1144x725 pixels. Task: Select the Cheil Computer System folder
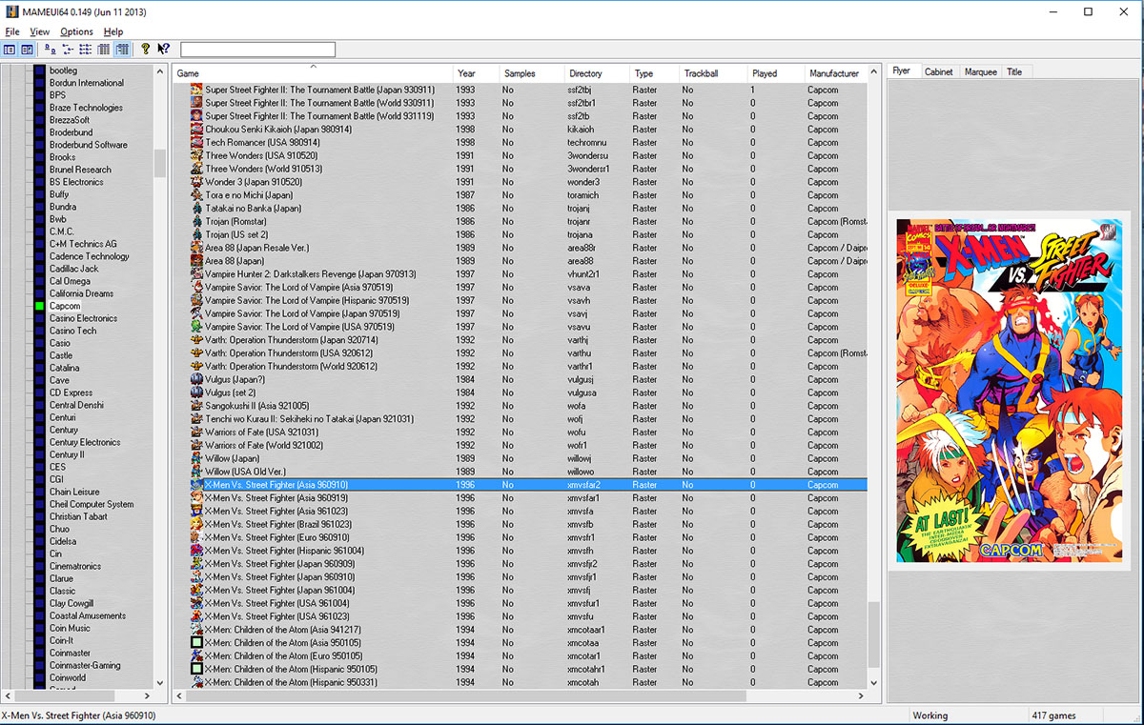coord(92,504)
